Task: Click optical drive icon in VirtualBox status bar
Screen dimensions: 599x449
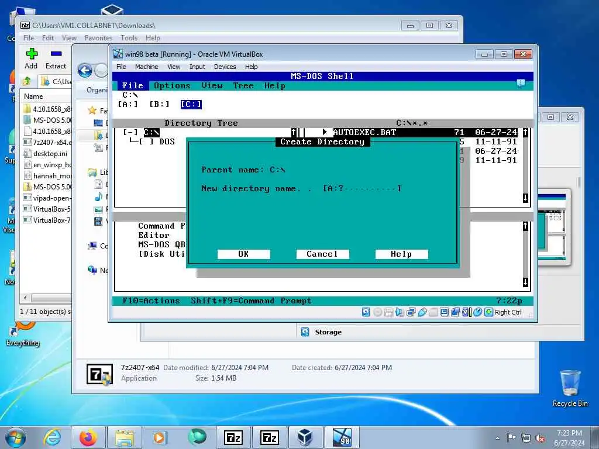Action: click(377, 312)
